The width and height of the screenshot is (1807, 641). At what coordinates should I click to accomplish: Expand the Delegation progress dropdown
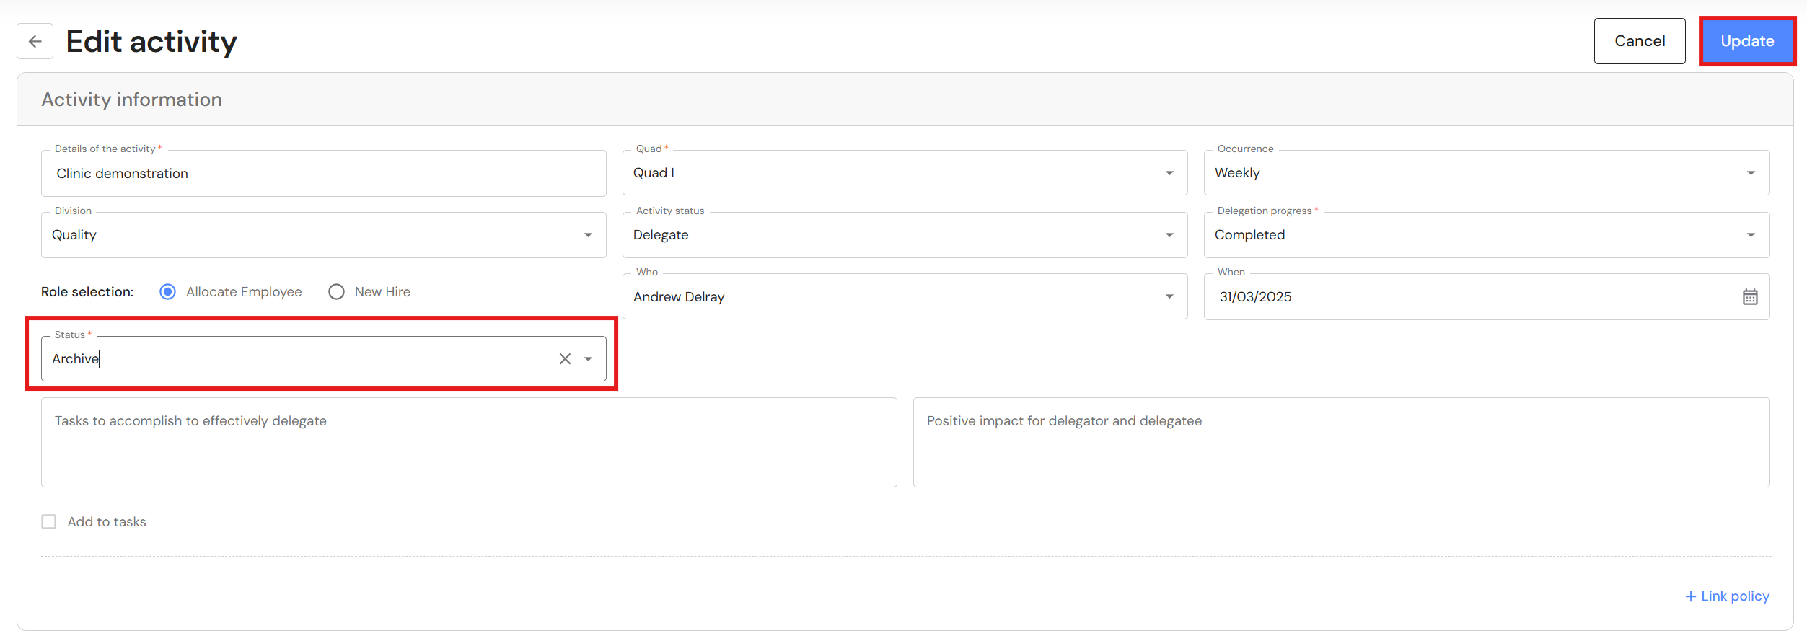1751,235
